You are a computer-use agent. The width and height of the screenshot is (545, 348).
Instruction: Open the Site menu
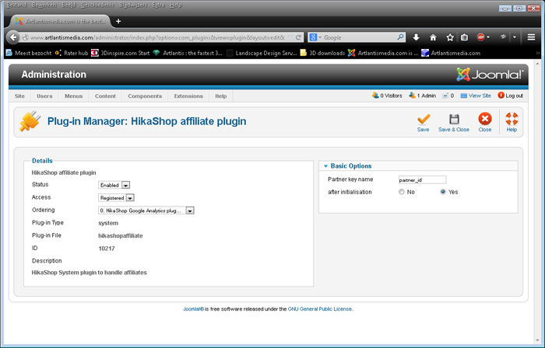(19, 96)
